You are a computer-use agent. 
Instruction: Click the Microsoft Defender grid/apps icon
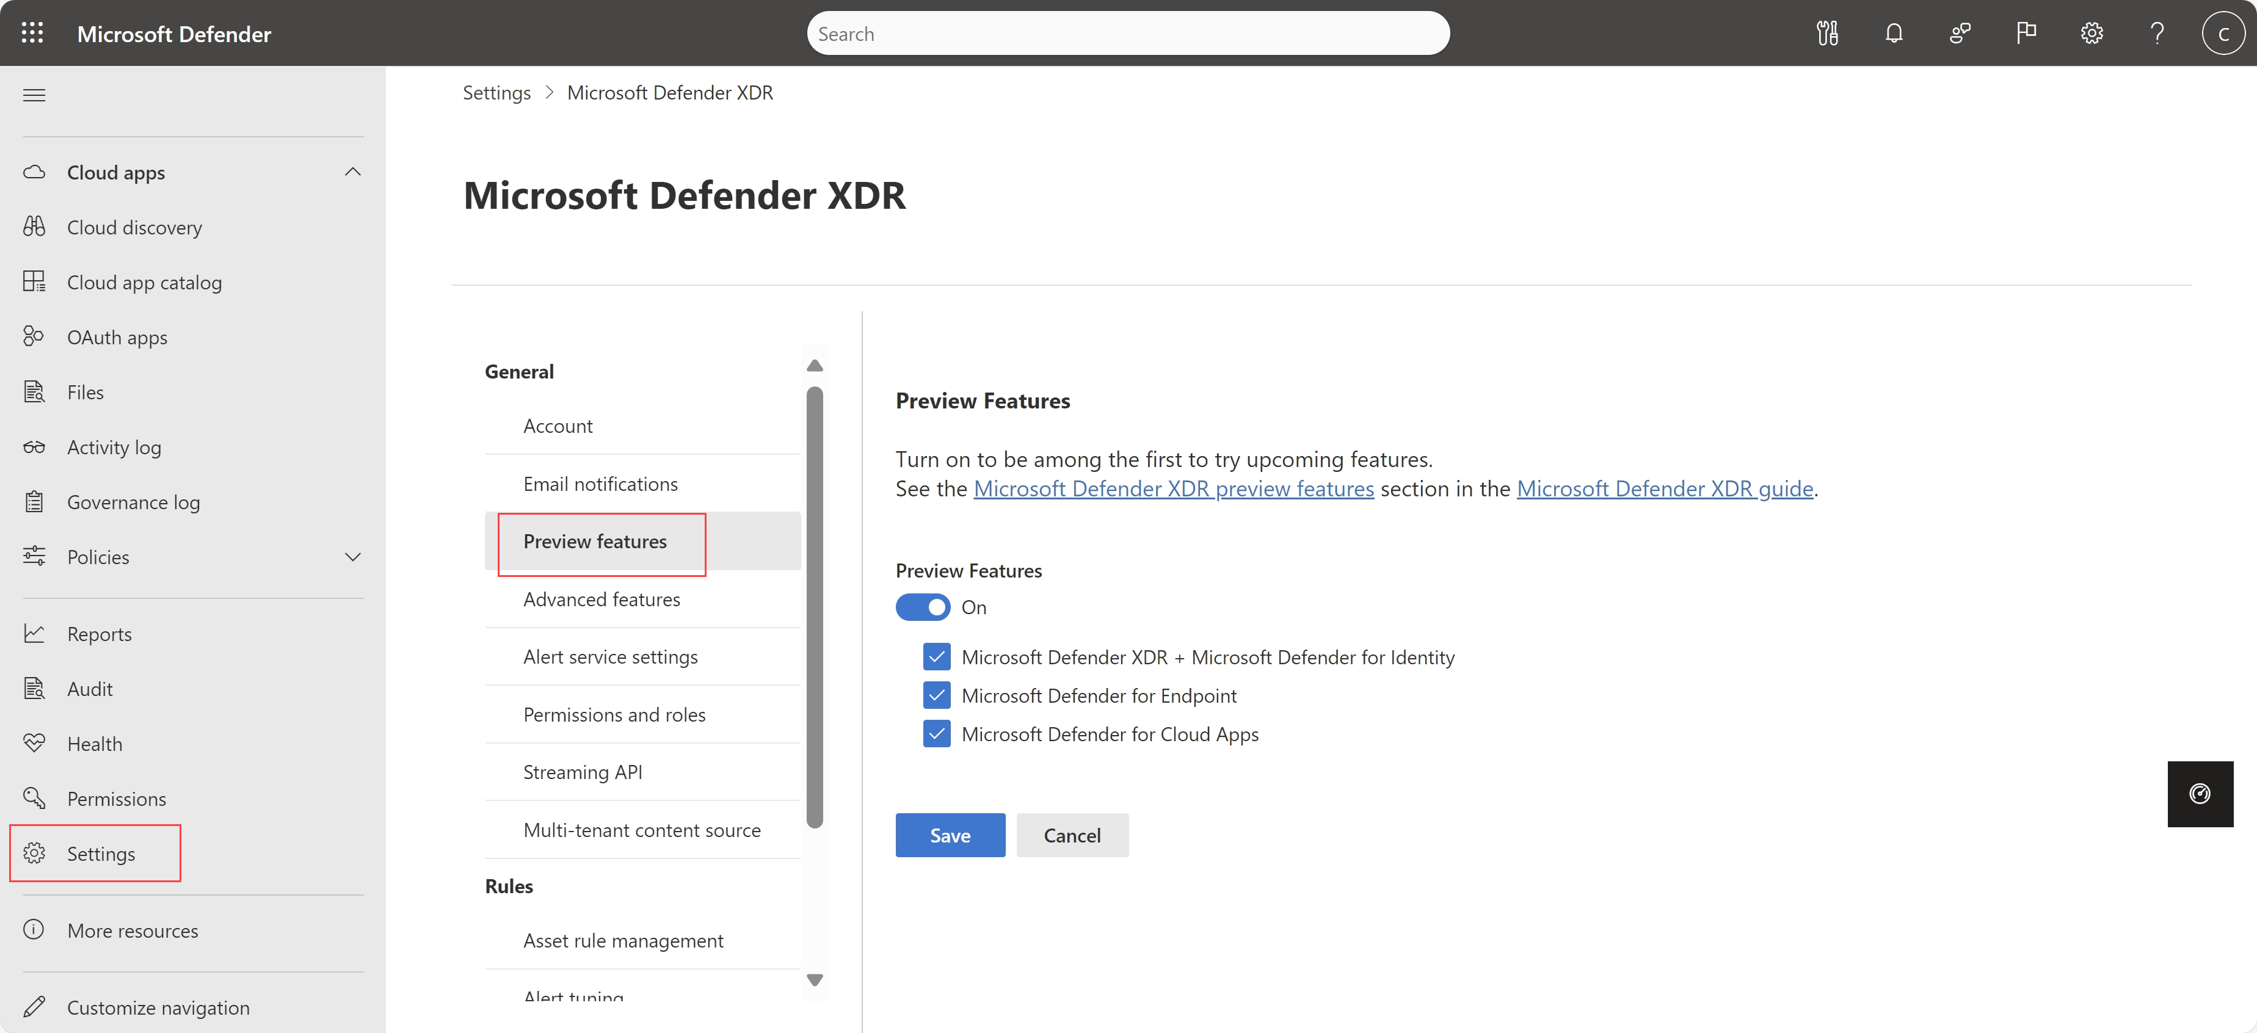click(32, 32)
